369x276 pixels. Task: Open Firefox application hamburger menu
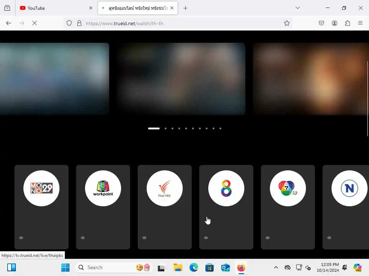pos(360,23)
